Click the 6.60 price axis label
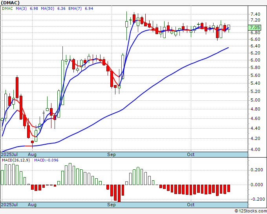Image resolution: width=267 pixels, height=214 pixels. [255, 39]
